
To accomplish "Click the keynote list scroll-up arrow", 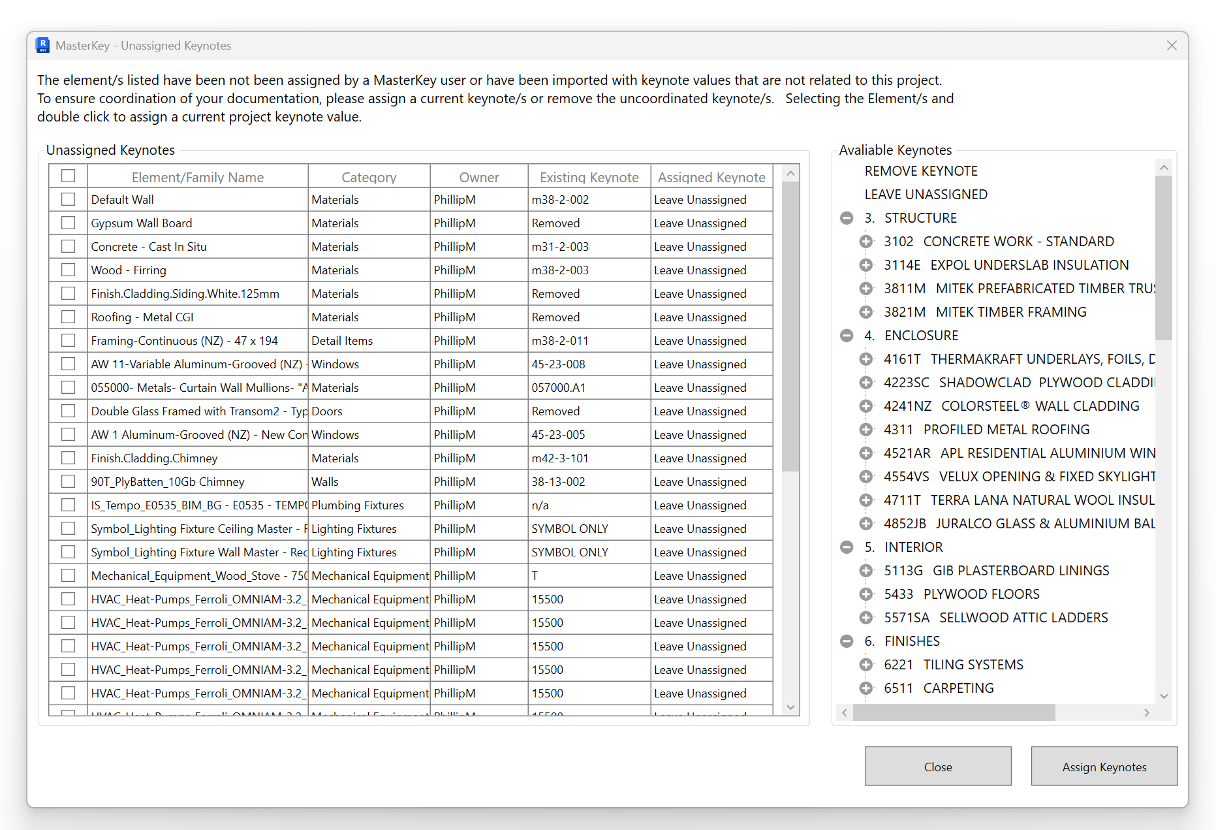I will [1164, 167].
